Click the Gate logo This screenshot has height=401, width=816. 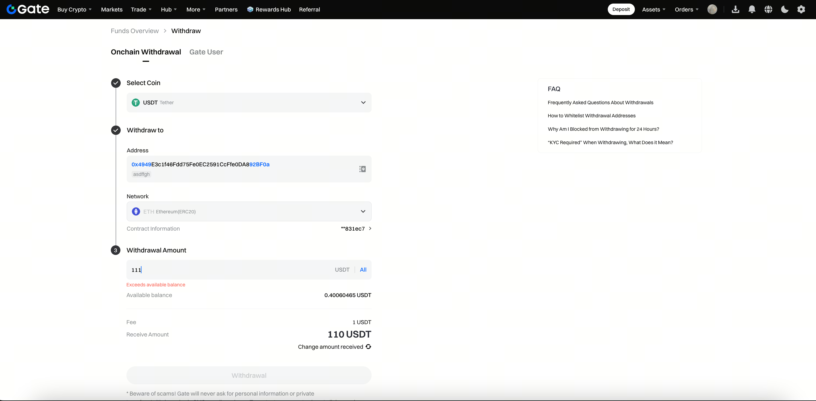click(x=28, y=9)
